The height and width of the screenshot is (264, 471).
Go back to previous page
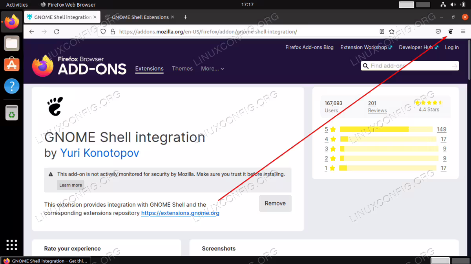(x=32, y=31)
